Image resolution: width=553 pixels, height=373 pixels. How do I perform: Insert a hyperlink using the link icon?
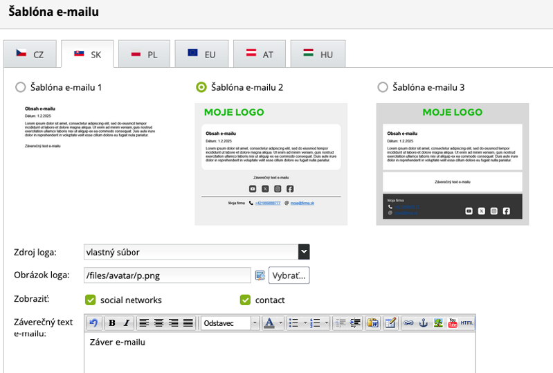coord(408,323)
